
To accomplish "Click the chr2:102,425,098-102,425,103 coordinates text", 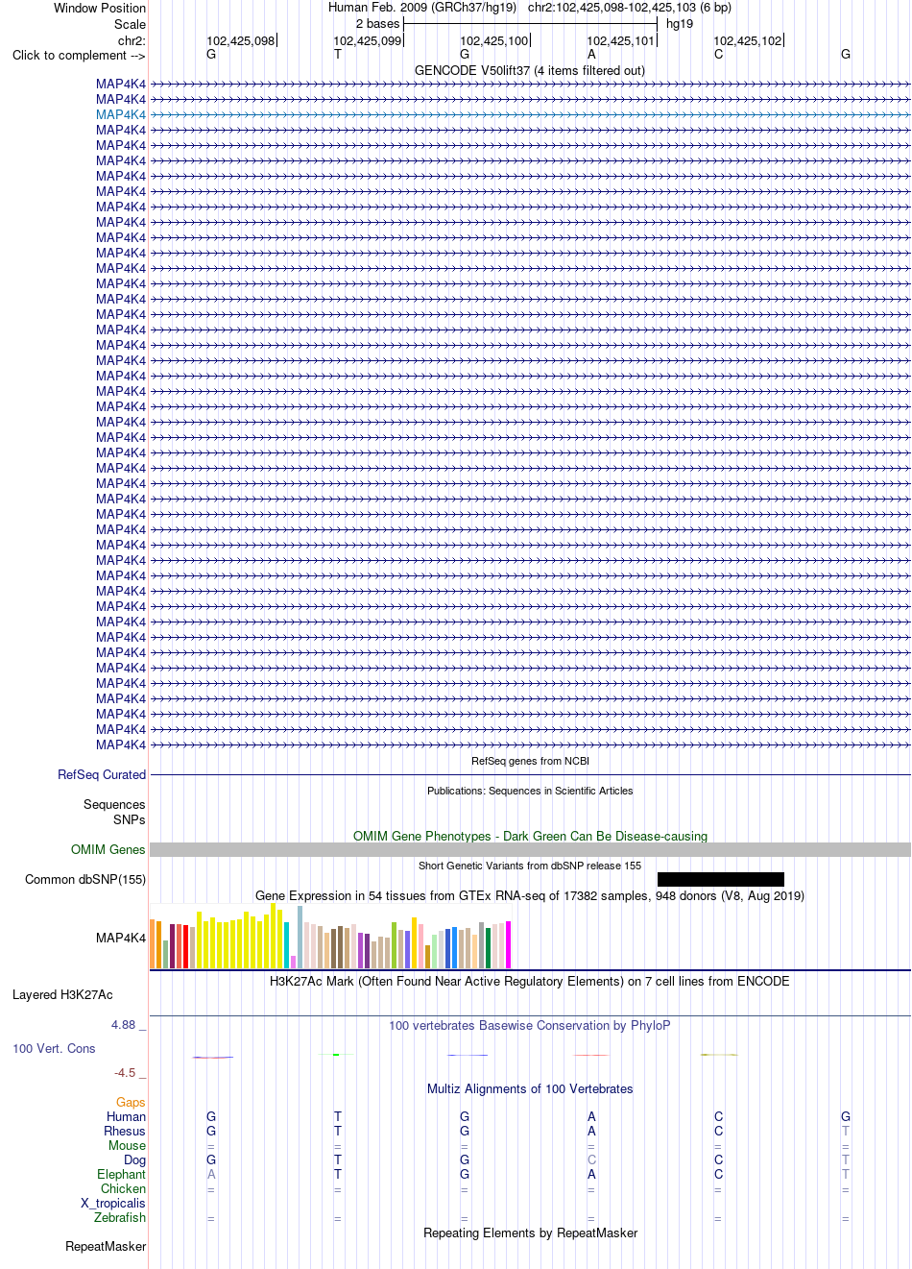I will coord(630,8).
